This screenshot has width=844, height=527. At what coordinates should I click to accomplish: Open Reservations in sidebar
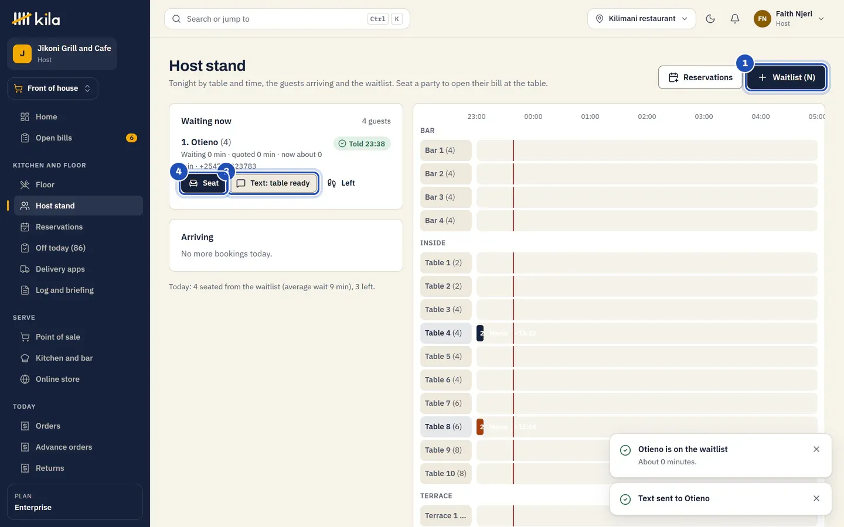pyautogui.click(x=79, y=227)
